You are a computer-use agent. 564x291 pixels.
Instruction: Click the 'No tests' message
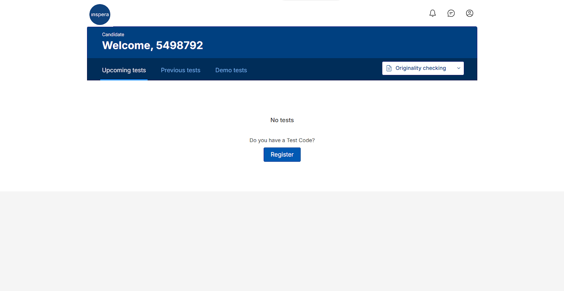pos(282,120)
